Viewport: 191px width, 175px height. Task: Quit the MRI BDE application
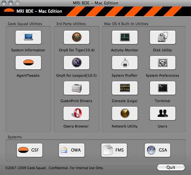click(x=171, y=167)
